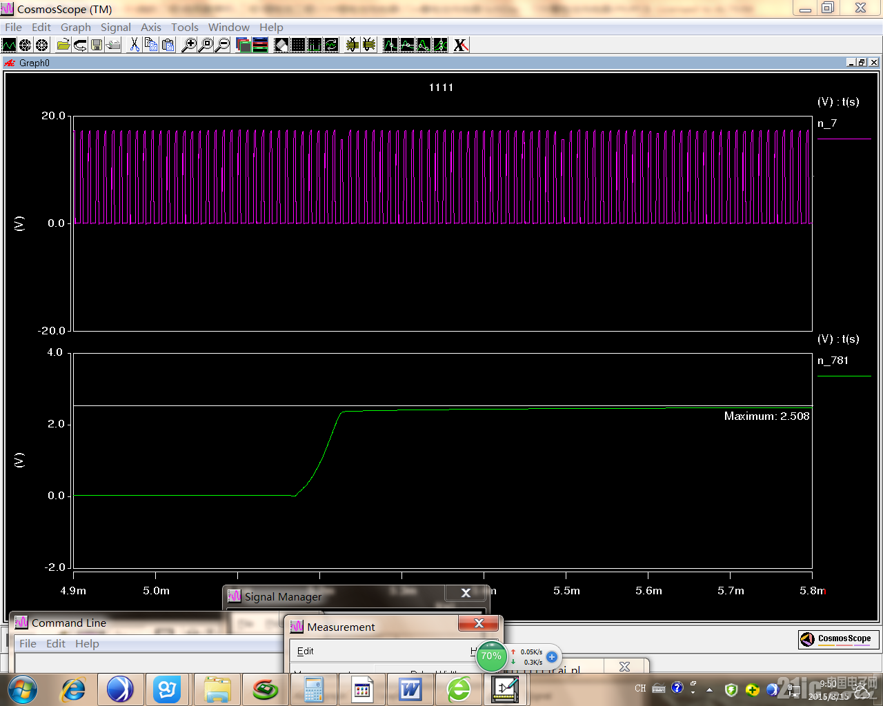Open Microsoft Word from taskbar
The image size is (883, 706).
[x=410, y=689]
